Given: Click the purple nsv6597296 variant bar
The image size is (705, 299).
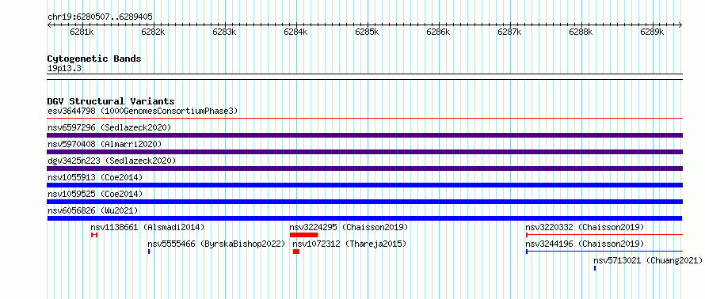Looking at the screenshot, I should click(364, 135).
